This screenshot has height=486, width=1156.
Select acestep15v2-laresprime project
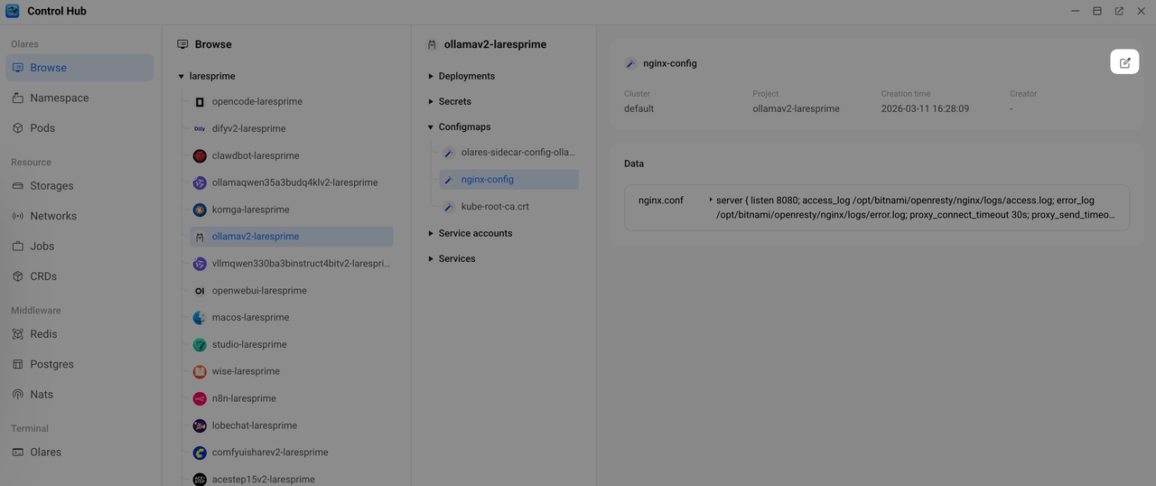(292, 480)
